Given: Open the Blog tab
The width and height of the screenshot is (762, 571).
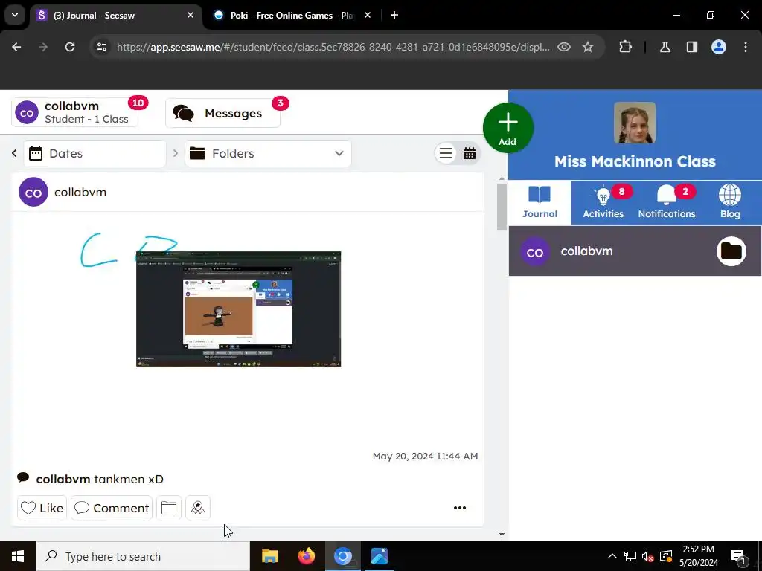Looking at the screenshot, I should 730,203.
